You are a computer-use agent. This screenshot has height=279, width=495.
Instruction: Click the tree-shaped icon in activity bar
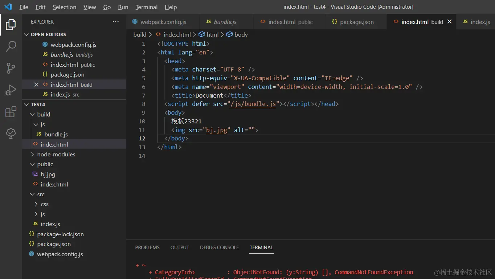click(11, 133)
